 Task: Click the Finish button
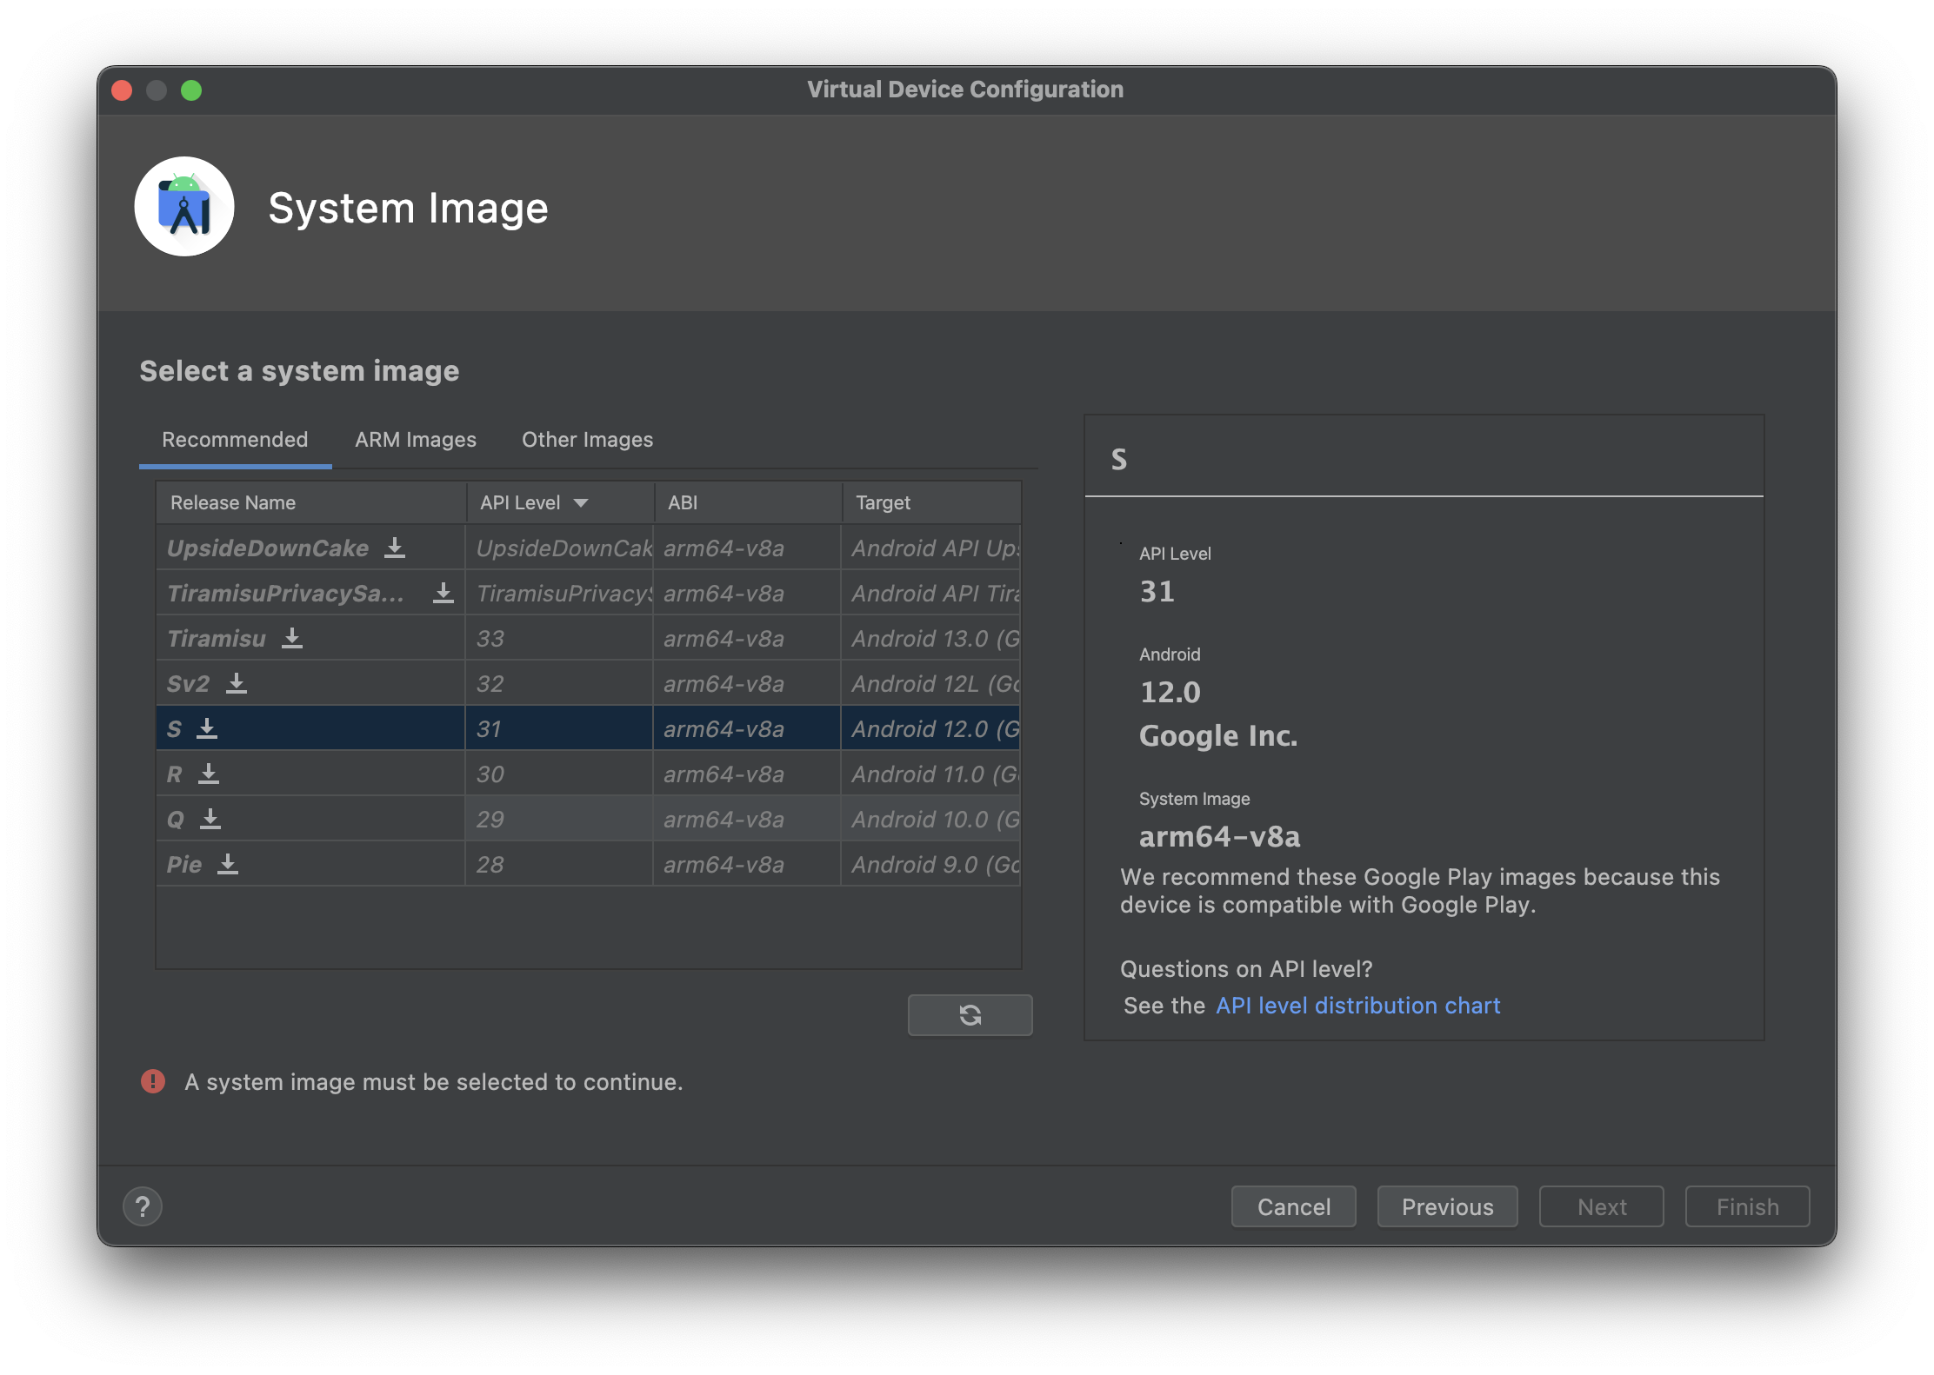(x=1747, y=1206)
